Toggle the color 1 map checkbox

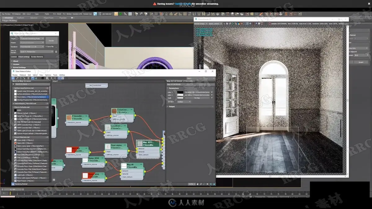212,92
